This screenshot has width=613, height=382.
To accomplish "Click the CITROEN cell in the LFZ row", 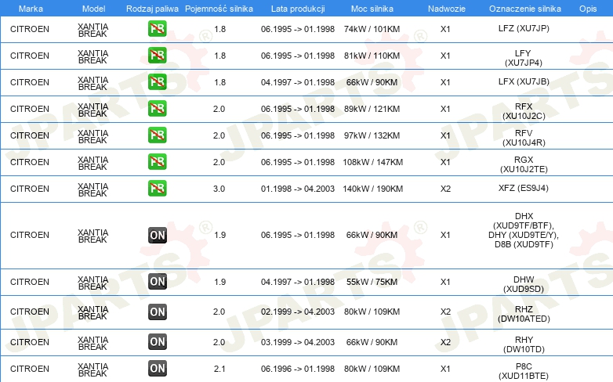I will (30, 29).
